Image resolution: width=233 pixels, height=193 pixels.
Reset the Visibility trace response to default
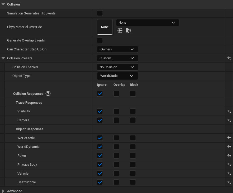(x=229, y=111)
